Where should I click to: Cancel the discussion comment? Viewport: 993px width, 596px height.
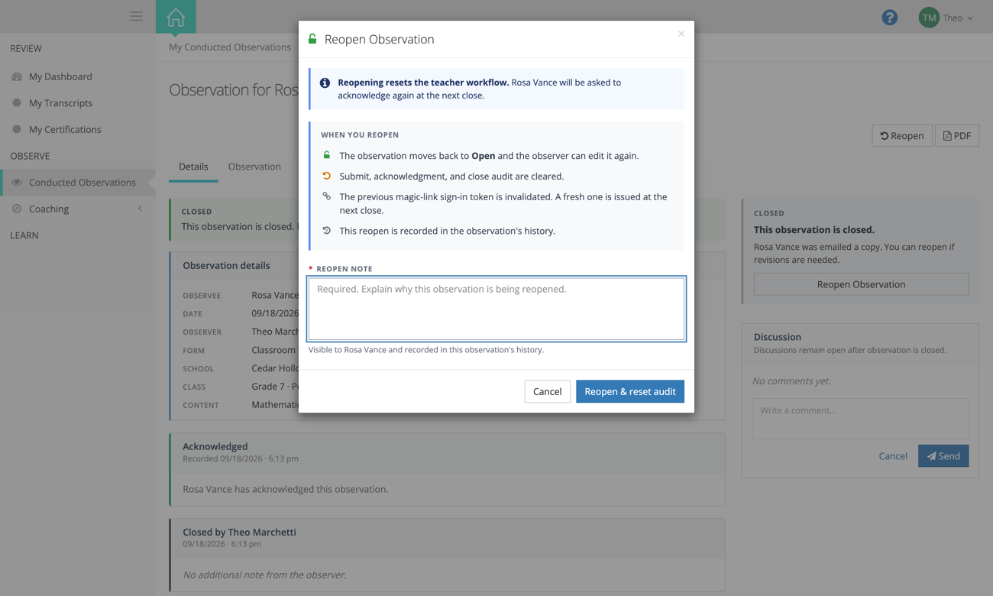tap(893, 456)
